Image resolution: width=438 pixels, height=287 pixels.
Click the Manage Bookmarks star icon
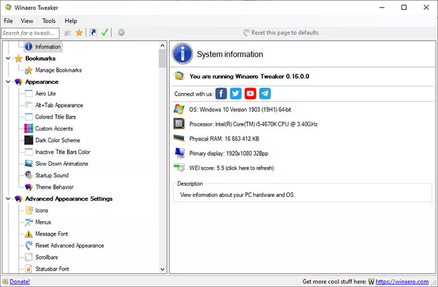pos(29,70)
